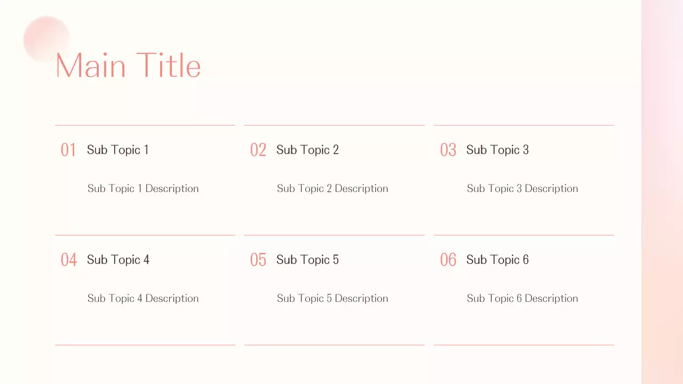This screenshot has width=683, height=384.
Task: Click the 03 number label
Action: pyautogui.click(x=448, y=150)
